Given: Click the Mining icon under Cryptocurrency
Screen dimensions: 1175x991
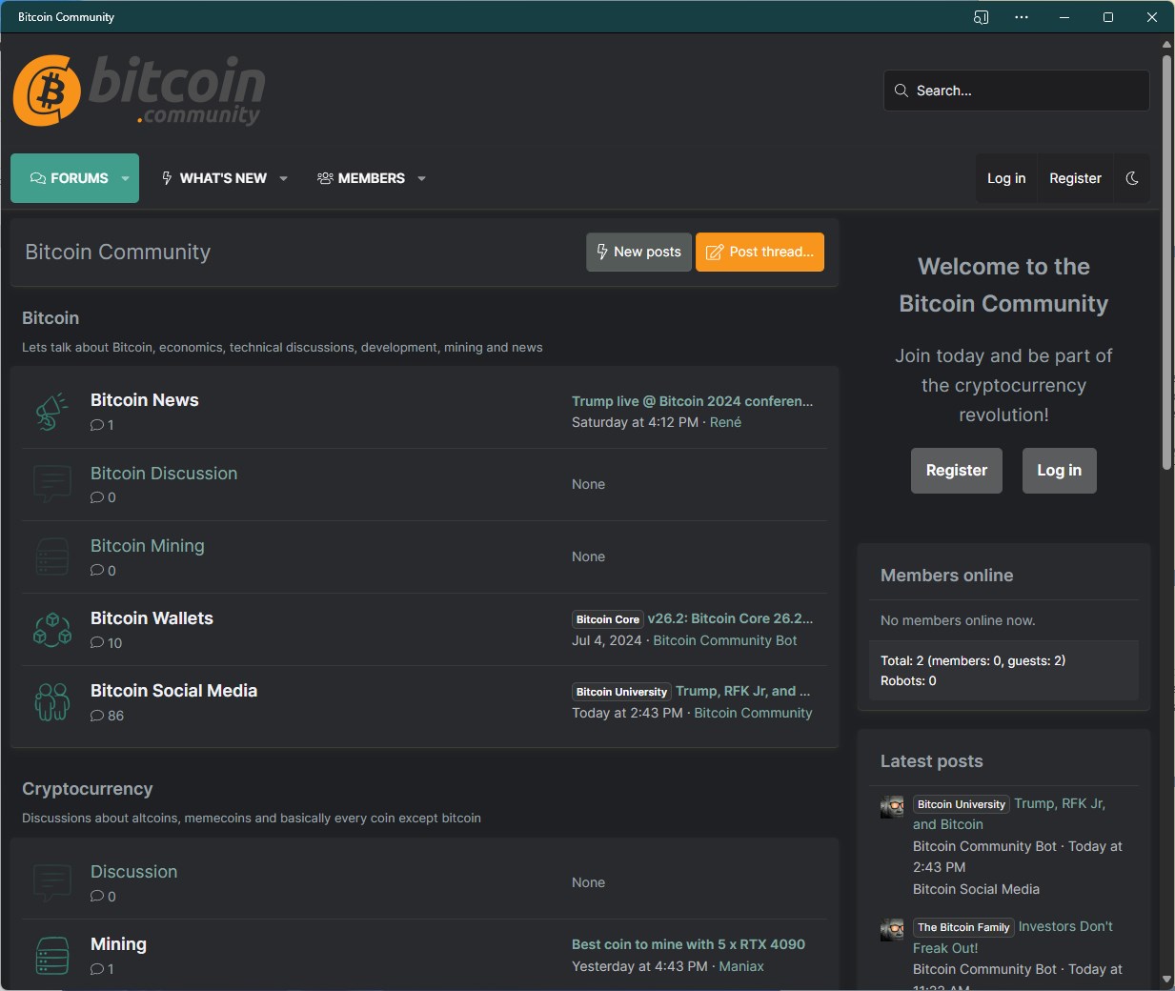Looking at the screenshot, I should point(52,955).
